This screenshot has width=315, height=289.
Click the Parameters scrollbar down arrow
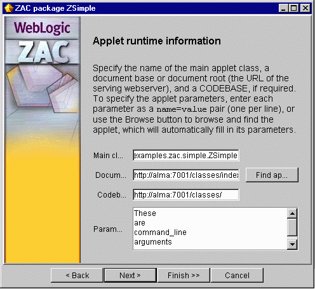tap(292, 245)
